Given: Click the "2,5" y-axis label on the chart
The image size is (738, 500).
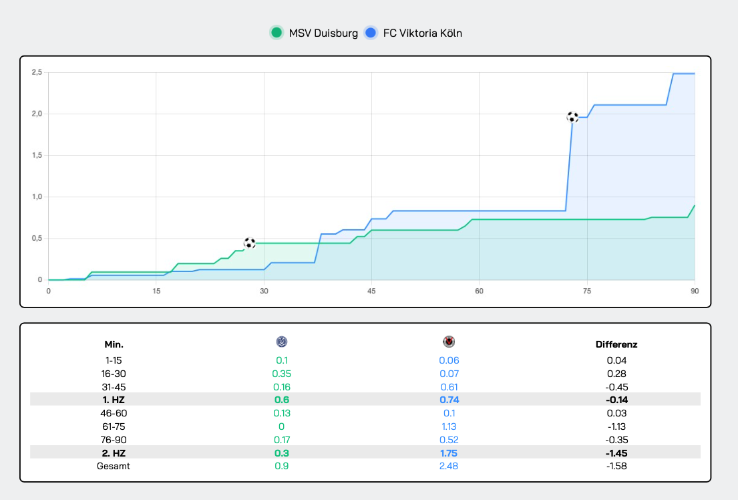Looking at the screenshot, I should (37, 73).
